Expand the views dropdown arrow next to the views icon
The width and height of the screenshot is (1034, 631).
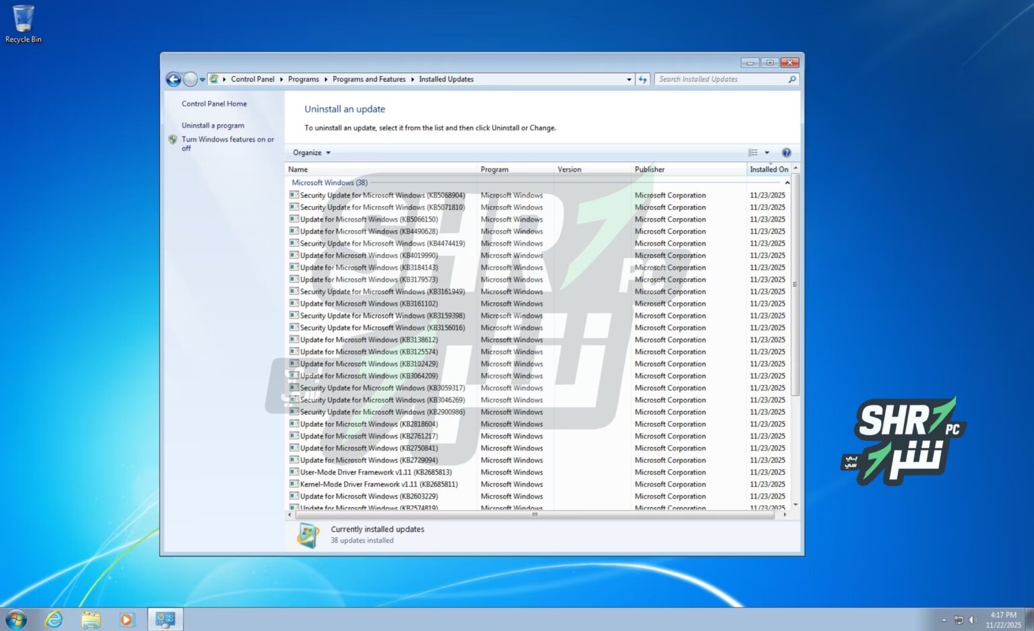[767, 152]
